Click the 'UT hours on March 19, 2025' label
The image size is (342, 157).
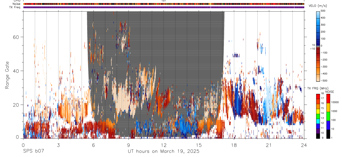[x=163, y=151]
